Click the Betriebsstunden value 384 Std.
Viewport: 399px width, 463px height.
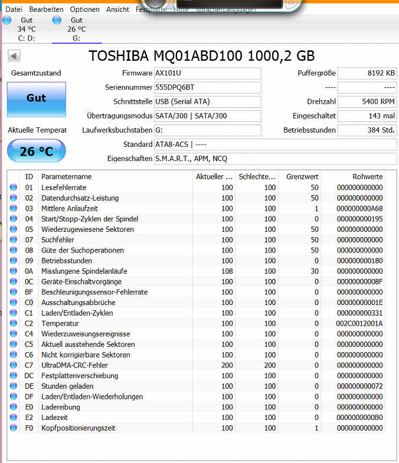coord(367,130)
